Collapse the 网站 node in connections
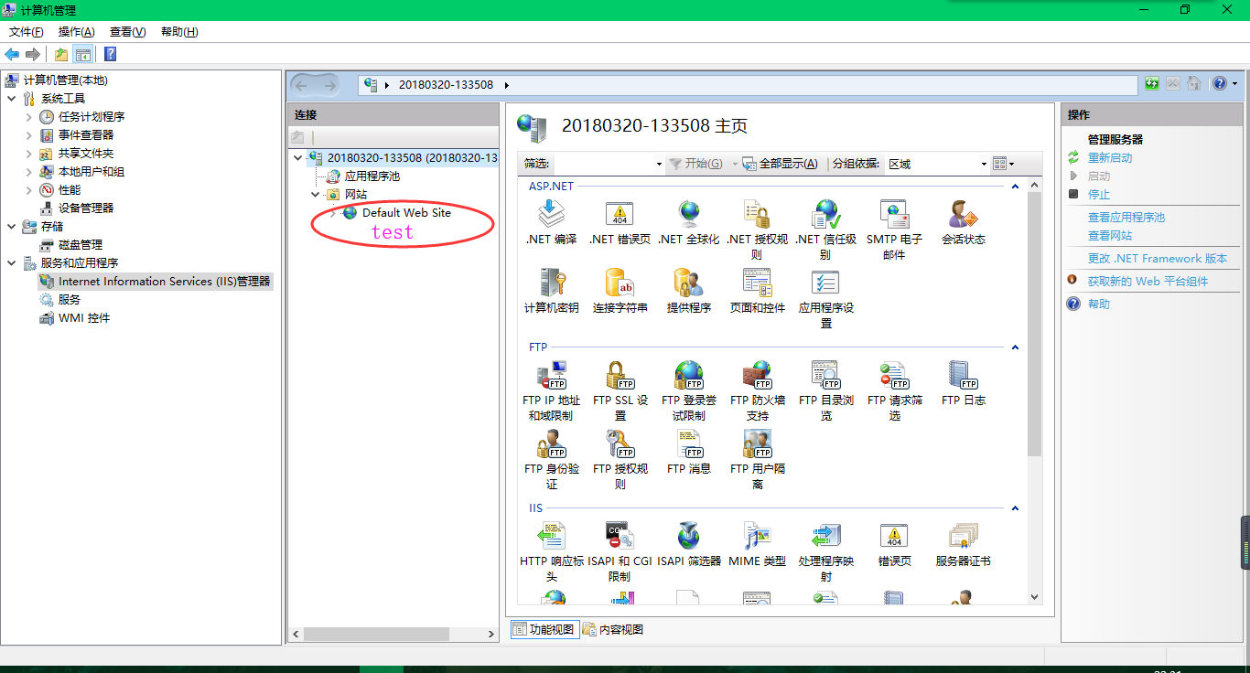The image size is (1250, 673). [315, 194]
